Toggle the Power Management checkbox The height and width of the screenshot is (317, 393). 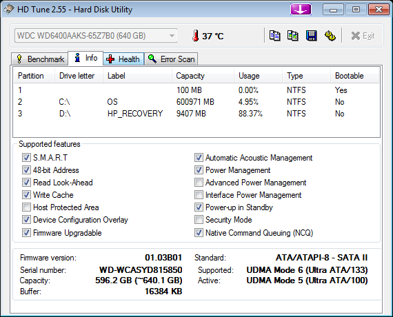pos(199,170)
